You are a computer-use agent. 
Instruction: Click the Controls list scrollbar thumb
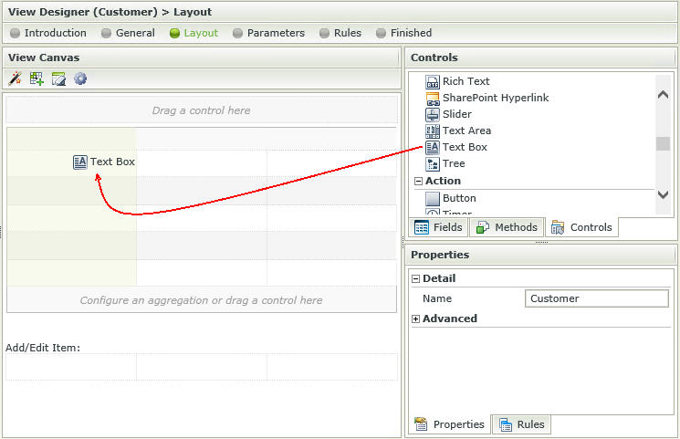point(663,143)
